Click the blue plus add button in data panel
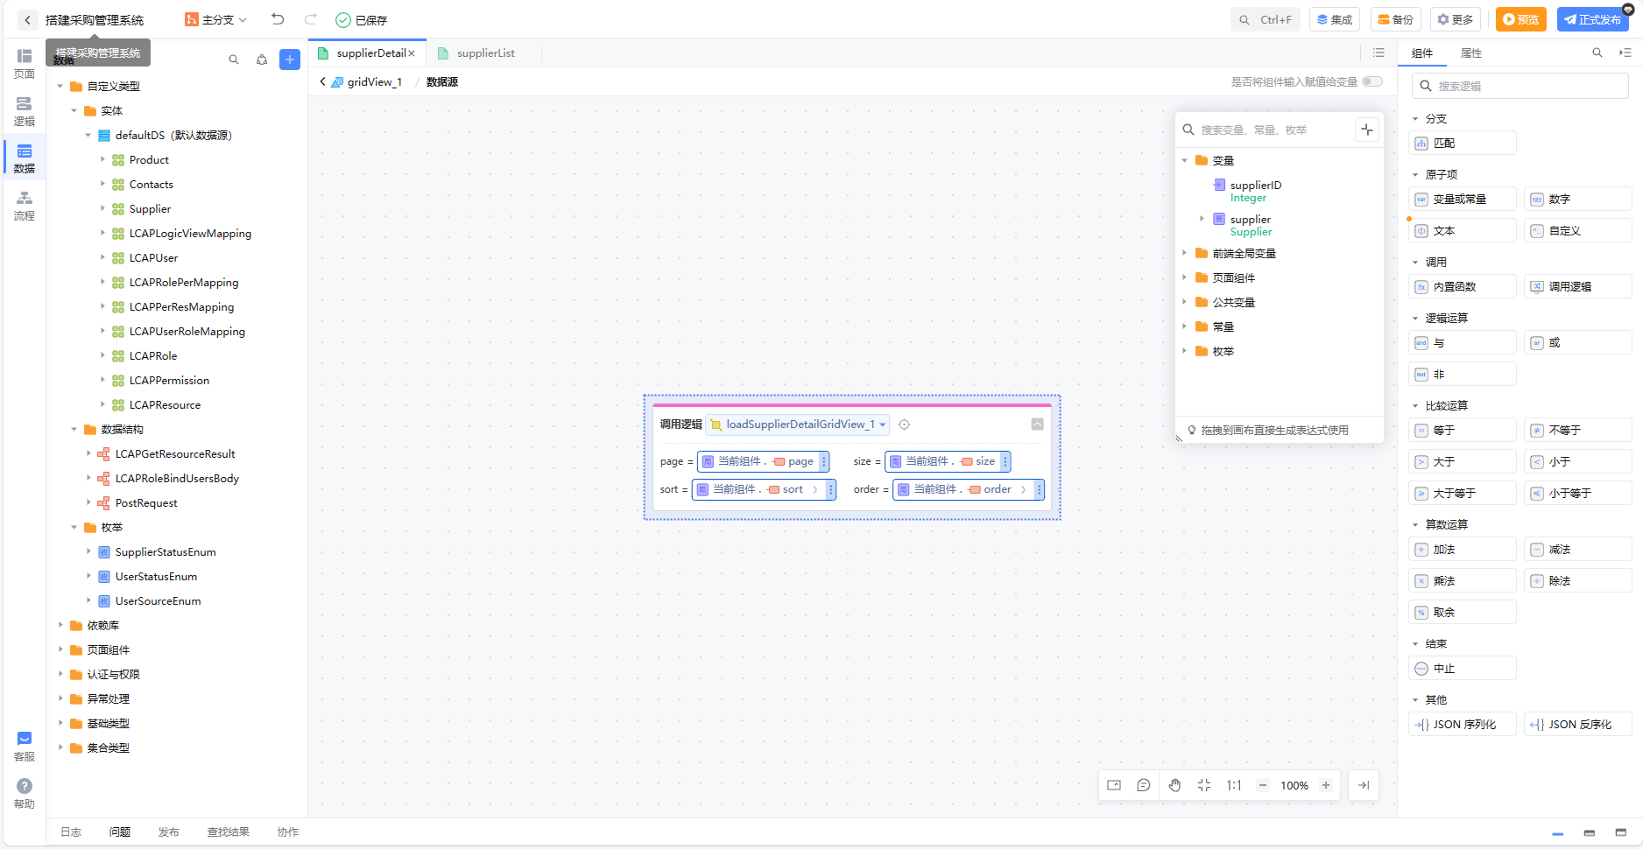Image resolution: width=1643 pixels, height=849 pixels. (x=290, y=60)
